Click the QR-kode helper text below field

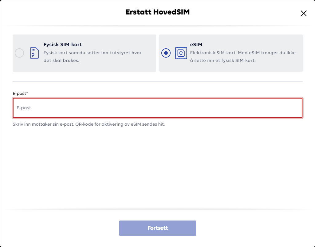[89, 124]
